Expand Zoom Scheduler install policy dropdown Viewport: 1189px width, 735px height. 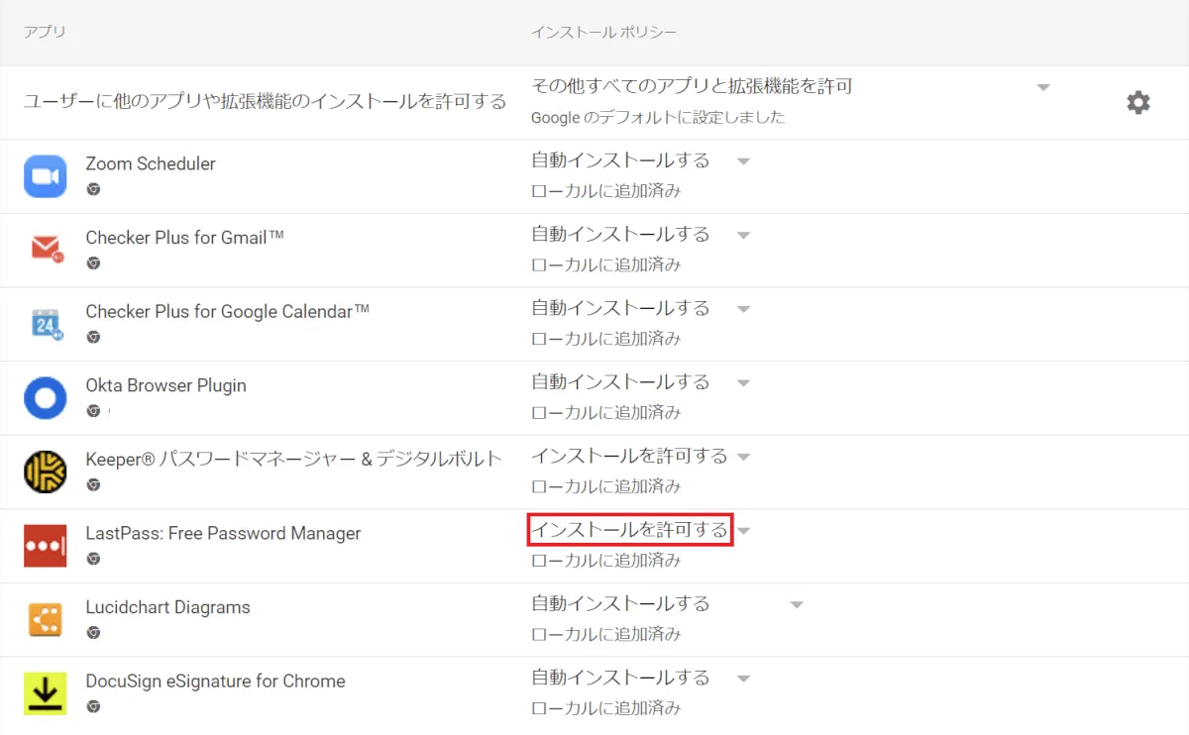[x=744, y=161]
